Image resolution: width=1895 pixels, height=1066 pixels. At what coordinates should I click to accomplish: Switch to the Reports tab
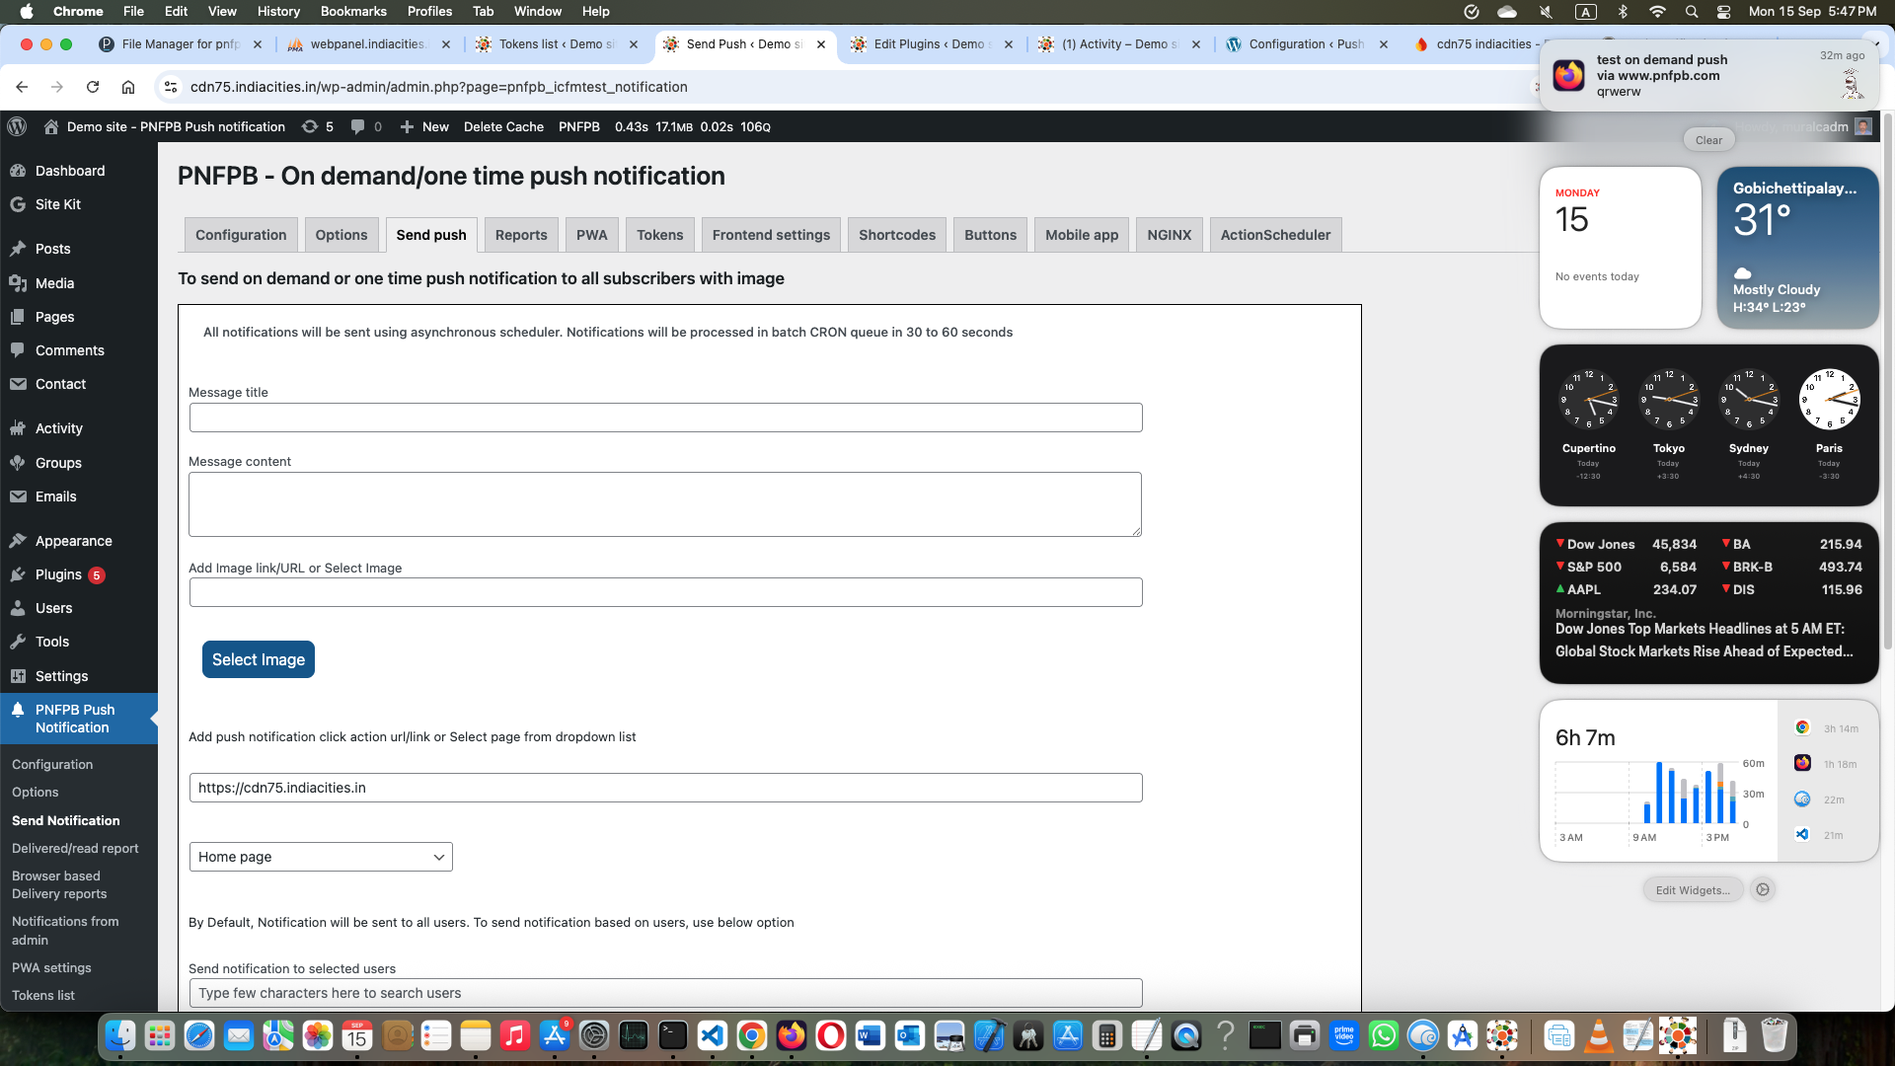pyautogui.click(x=520, y=235)
